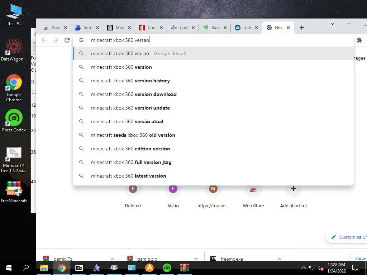Open Minecraft 4 free 1.5.2 shortcut
Viewport: 367px width, 275px height.
tap(14, 160)
